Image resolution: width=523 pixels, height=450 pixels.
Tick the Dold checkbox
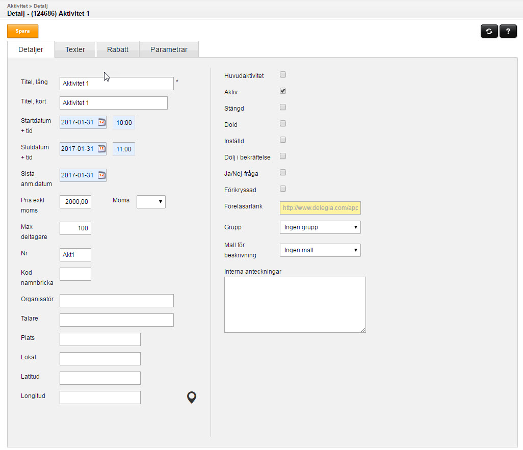(x=283, y=123)
